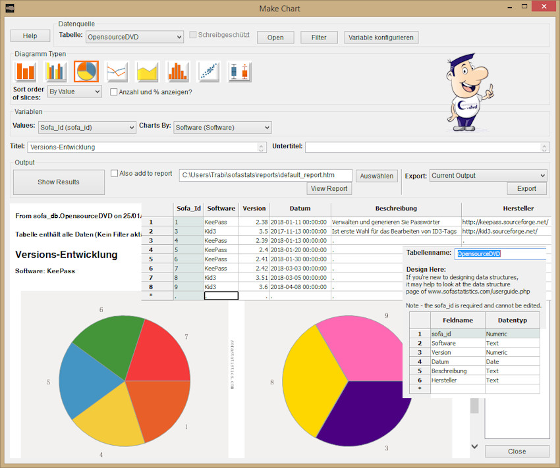Select the histogram chart type
This screenshot has width=560, height=468.
(178, 70)
